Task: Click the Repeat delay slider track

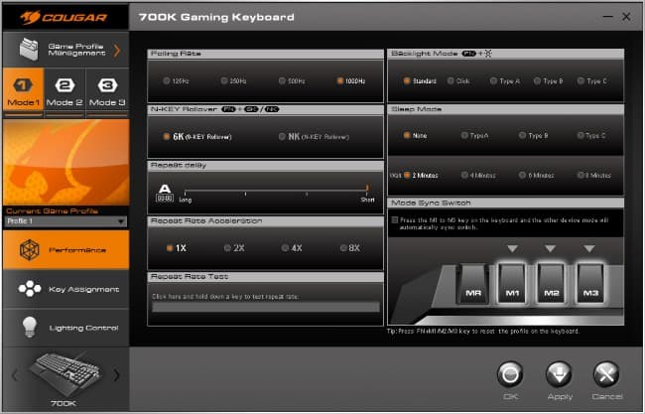Action: tap(276, 193)
